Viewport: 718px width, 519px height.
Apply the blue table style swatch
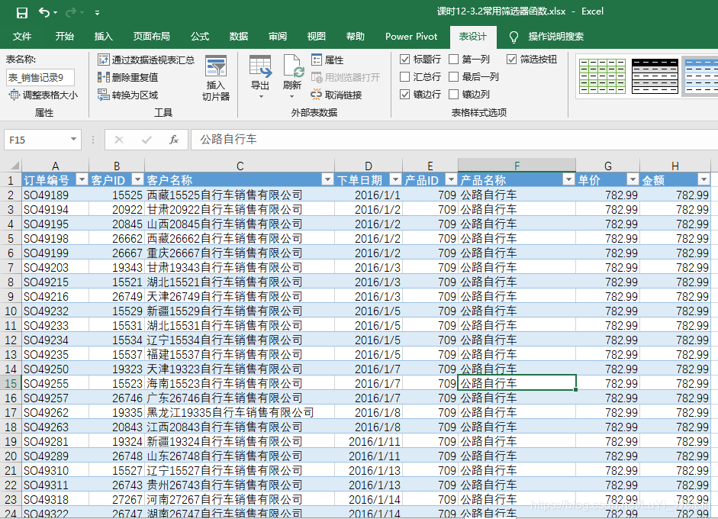[x=700, y=76]
